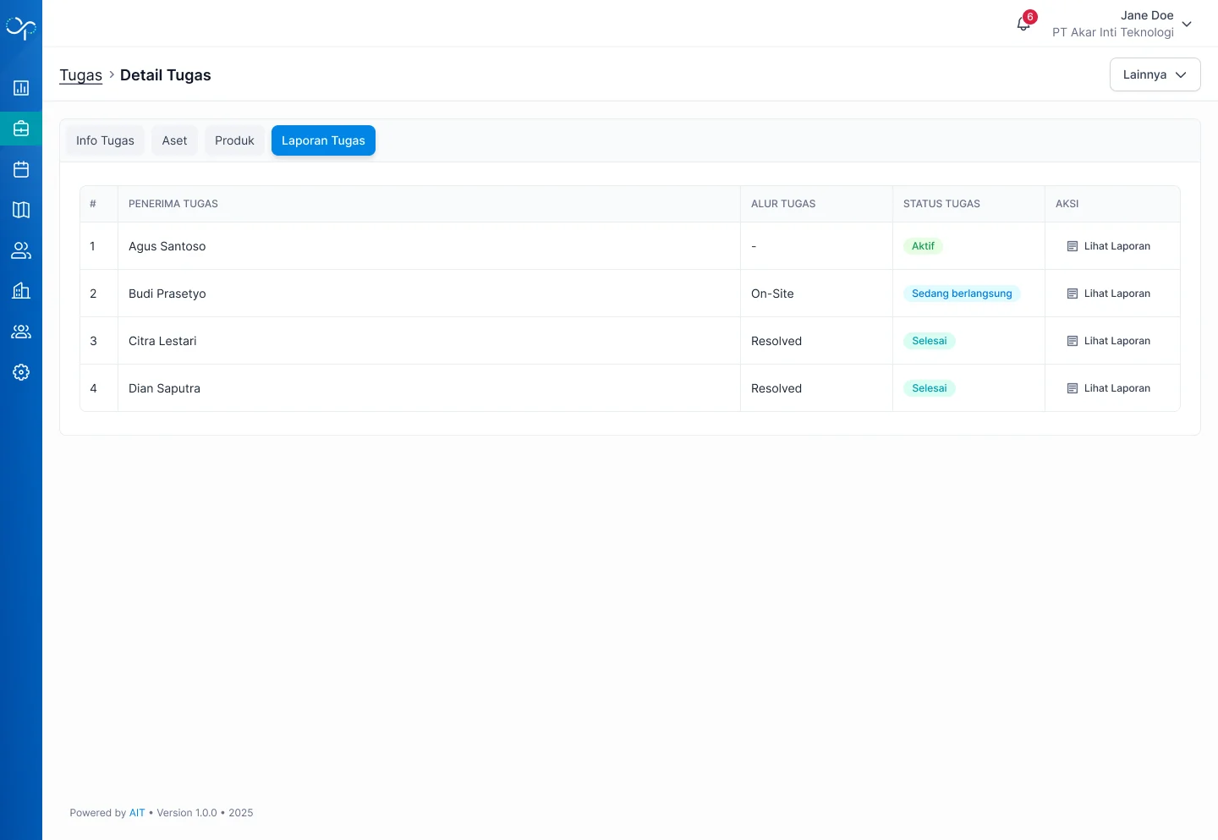Screen dimensions: 1218x840
Task: Open the calendar icon in sidebar
Action: (x=21, y=169)
